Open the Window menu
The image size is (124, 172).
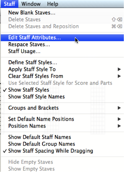click(31, 4)
